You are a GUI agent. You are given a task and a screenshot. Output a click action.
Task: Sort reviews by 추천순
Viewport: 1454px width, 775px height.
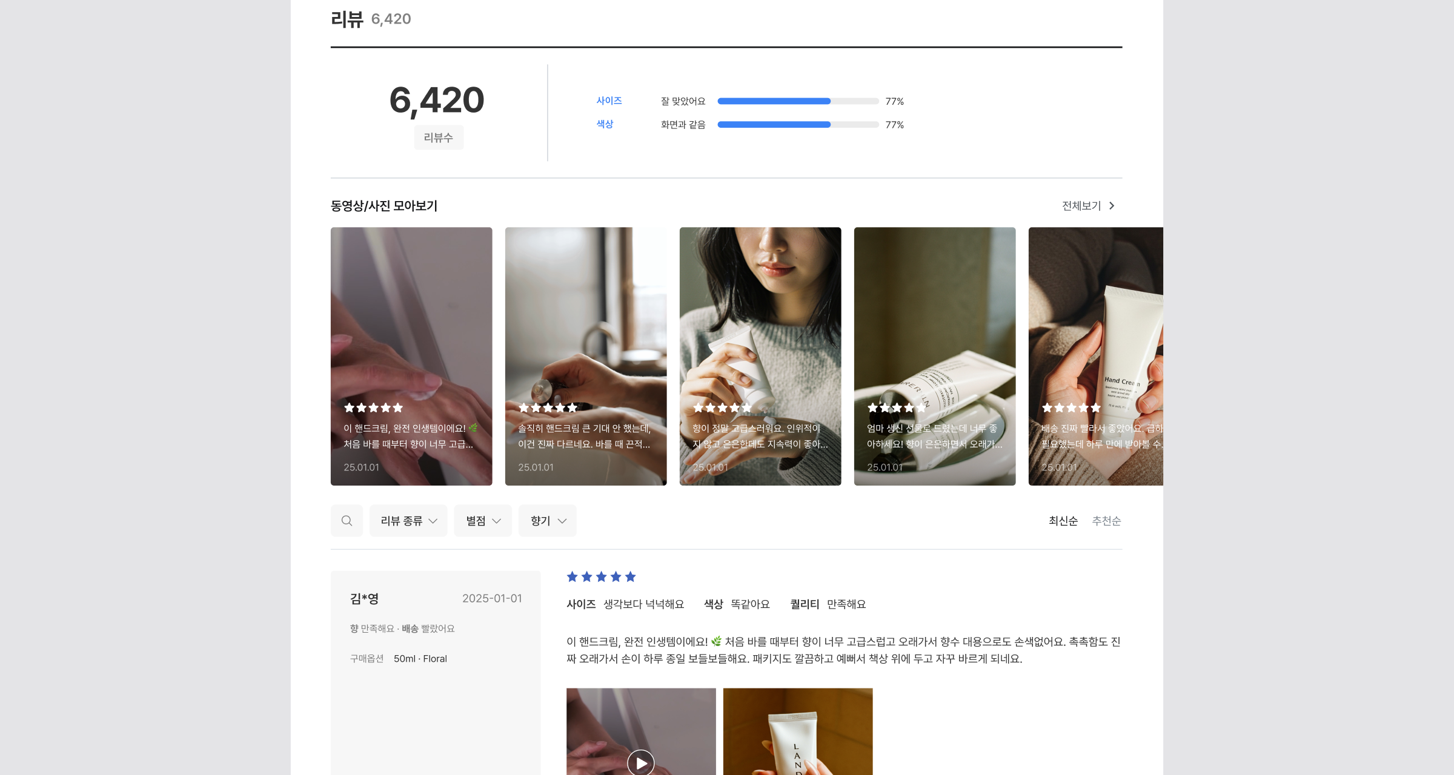click(x=1106, y=521)
